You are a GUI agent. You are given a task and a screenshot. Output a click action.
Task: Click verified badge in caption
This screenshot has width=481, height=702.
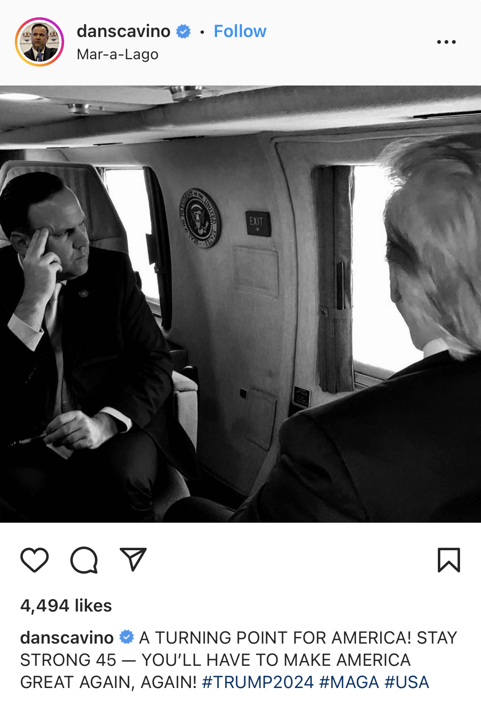[x=127, y=637]
